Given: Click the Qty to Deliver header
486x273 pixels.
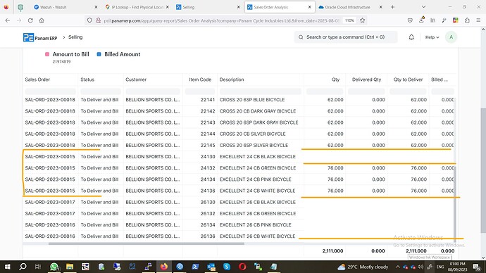Looking at the screenshot, I should [408, 80].
